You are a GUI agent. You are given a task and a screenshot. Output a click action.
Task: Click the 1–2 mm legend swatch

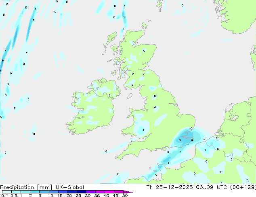pos(25,192)
